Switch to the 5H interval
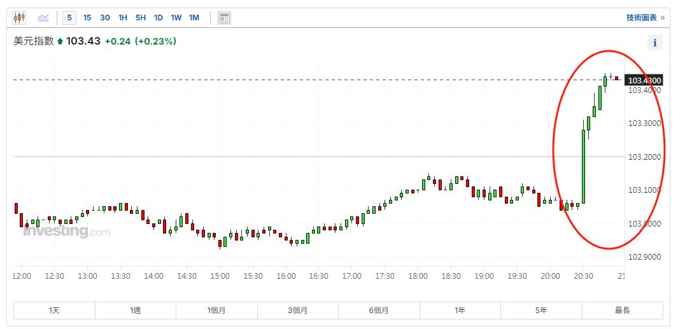 pos(141,18)
